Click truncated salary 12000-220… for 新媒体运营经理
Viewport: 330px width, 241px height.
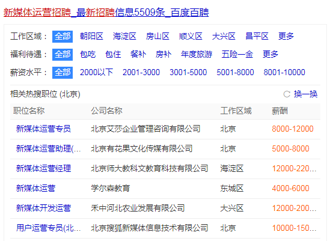point(294,169)
